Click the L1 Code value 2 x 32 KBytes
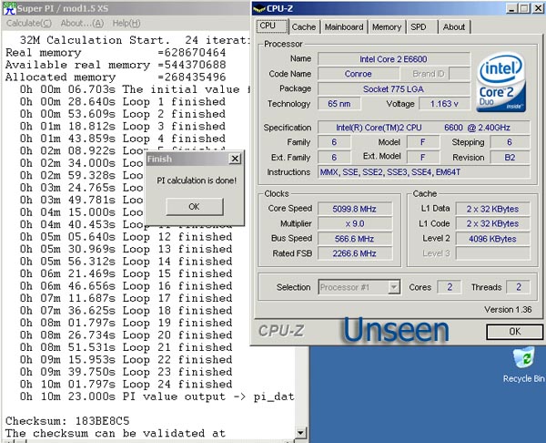Image resolution: width=546 pixels, height=443 pixels. point(492,223)
